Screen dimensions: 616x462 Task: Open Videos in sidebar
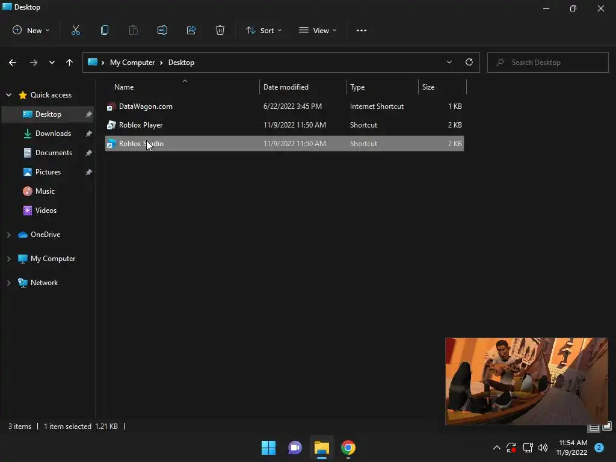(46, 211)
